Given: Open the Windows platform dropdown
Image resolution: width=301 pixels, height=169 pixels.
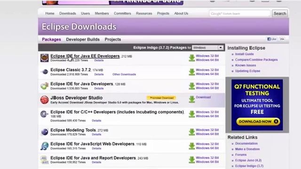Looking at the screenshot, I should 208,47.
